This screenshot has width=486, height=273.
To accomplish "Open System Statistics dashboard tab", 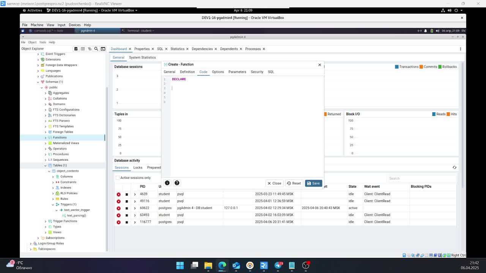I will 142,58.
